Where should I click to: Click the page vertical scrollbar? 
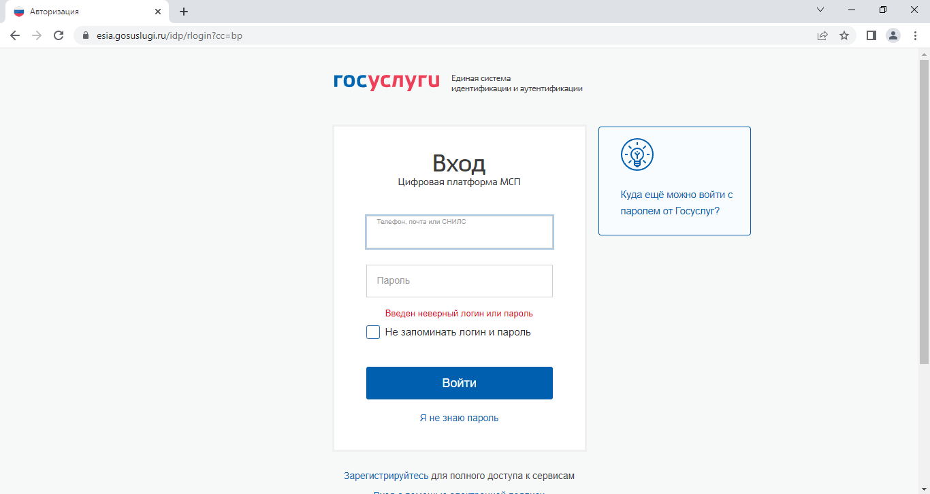click(924, 213)
